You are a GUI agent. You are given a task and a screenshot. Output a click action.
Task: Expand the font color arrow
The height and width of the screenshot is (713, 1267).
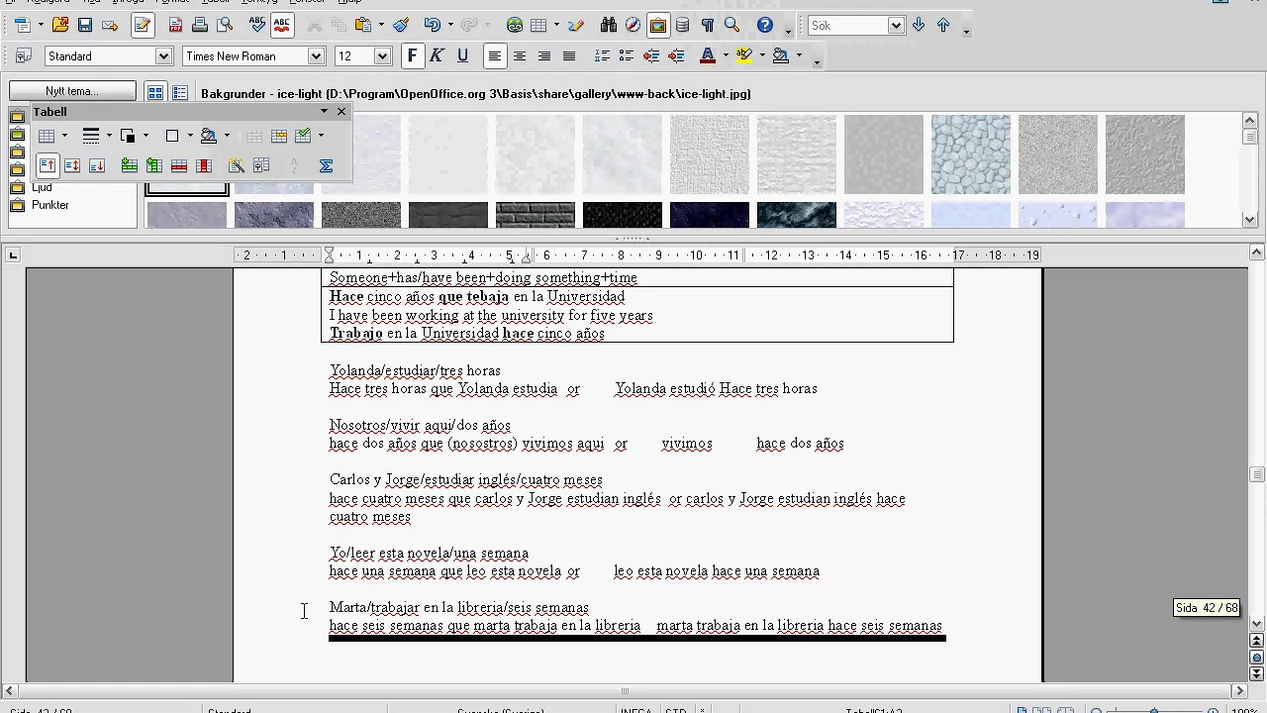pyautogui.click(x=725, y=56)
